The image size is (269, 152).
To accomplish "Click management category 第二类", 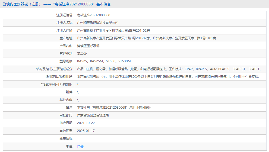I will (82, 54).
